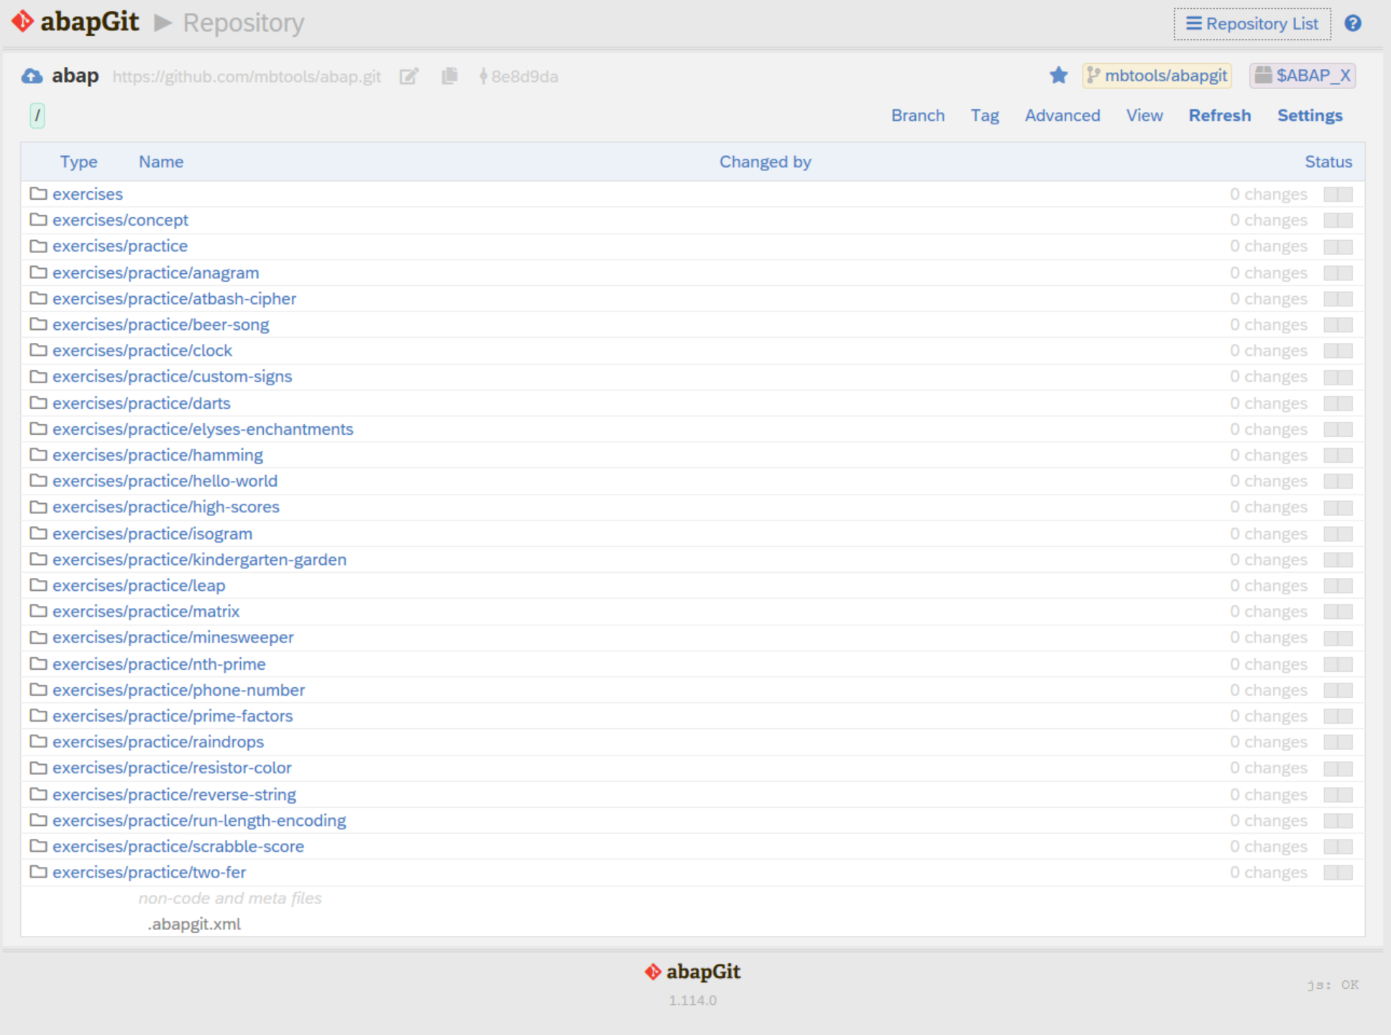
Task: Open the exercises/practice/scrabble-score folder
Action: pyautogui.click(x=178, y=847)
